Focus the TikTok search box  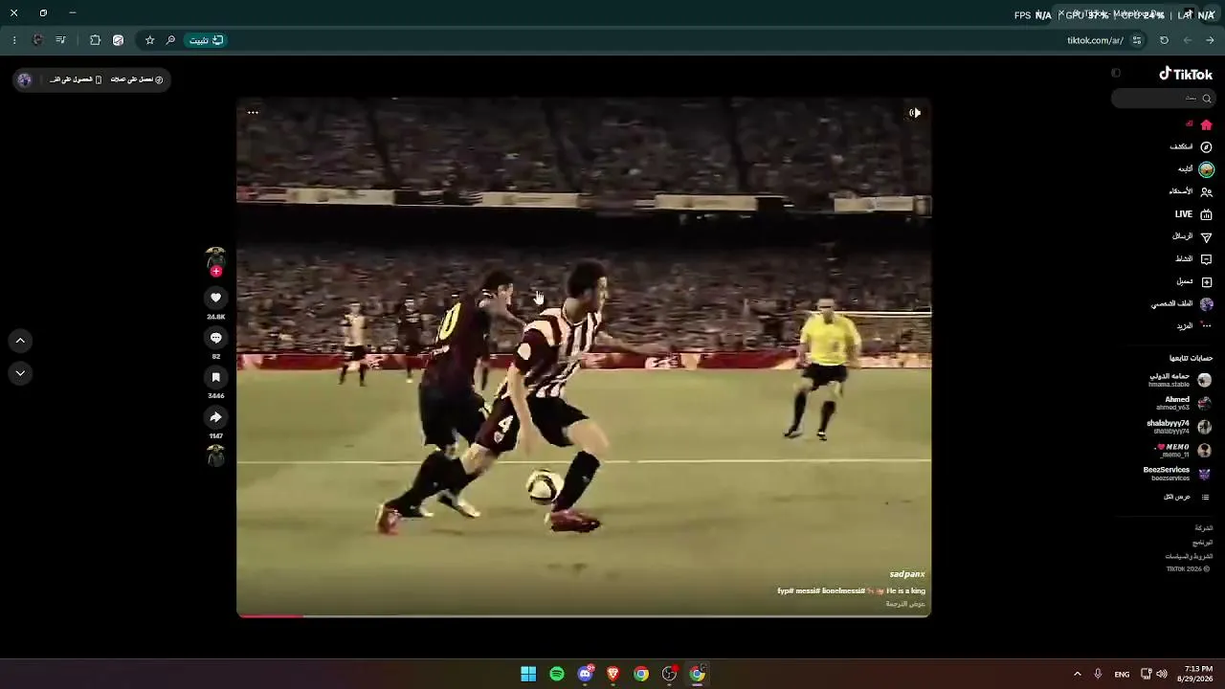click(1163, 98)
